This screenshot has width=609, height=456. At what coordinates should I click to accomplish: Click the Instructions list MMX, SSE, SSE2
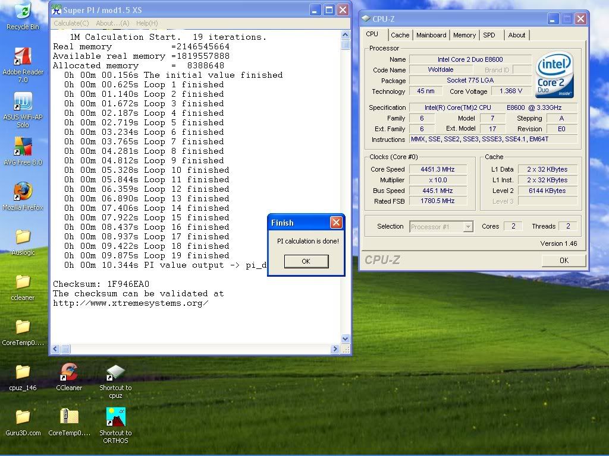point(493,139)
